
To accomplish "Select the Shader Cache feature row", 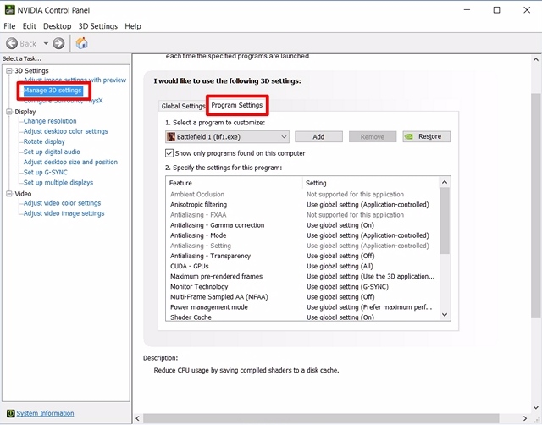I will (x=303, y=317).
